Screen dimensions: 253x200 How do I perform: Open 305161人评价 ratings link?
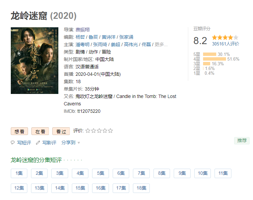coord(225,44)
